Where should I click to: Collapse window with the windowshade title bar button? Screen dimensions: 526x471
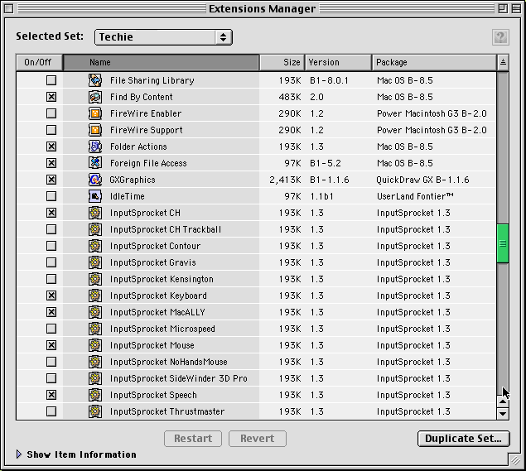[517, 8]
